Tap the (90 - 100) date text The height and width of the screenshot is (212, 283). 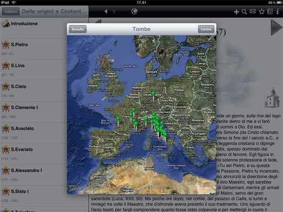8,117
